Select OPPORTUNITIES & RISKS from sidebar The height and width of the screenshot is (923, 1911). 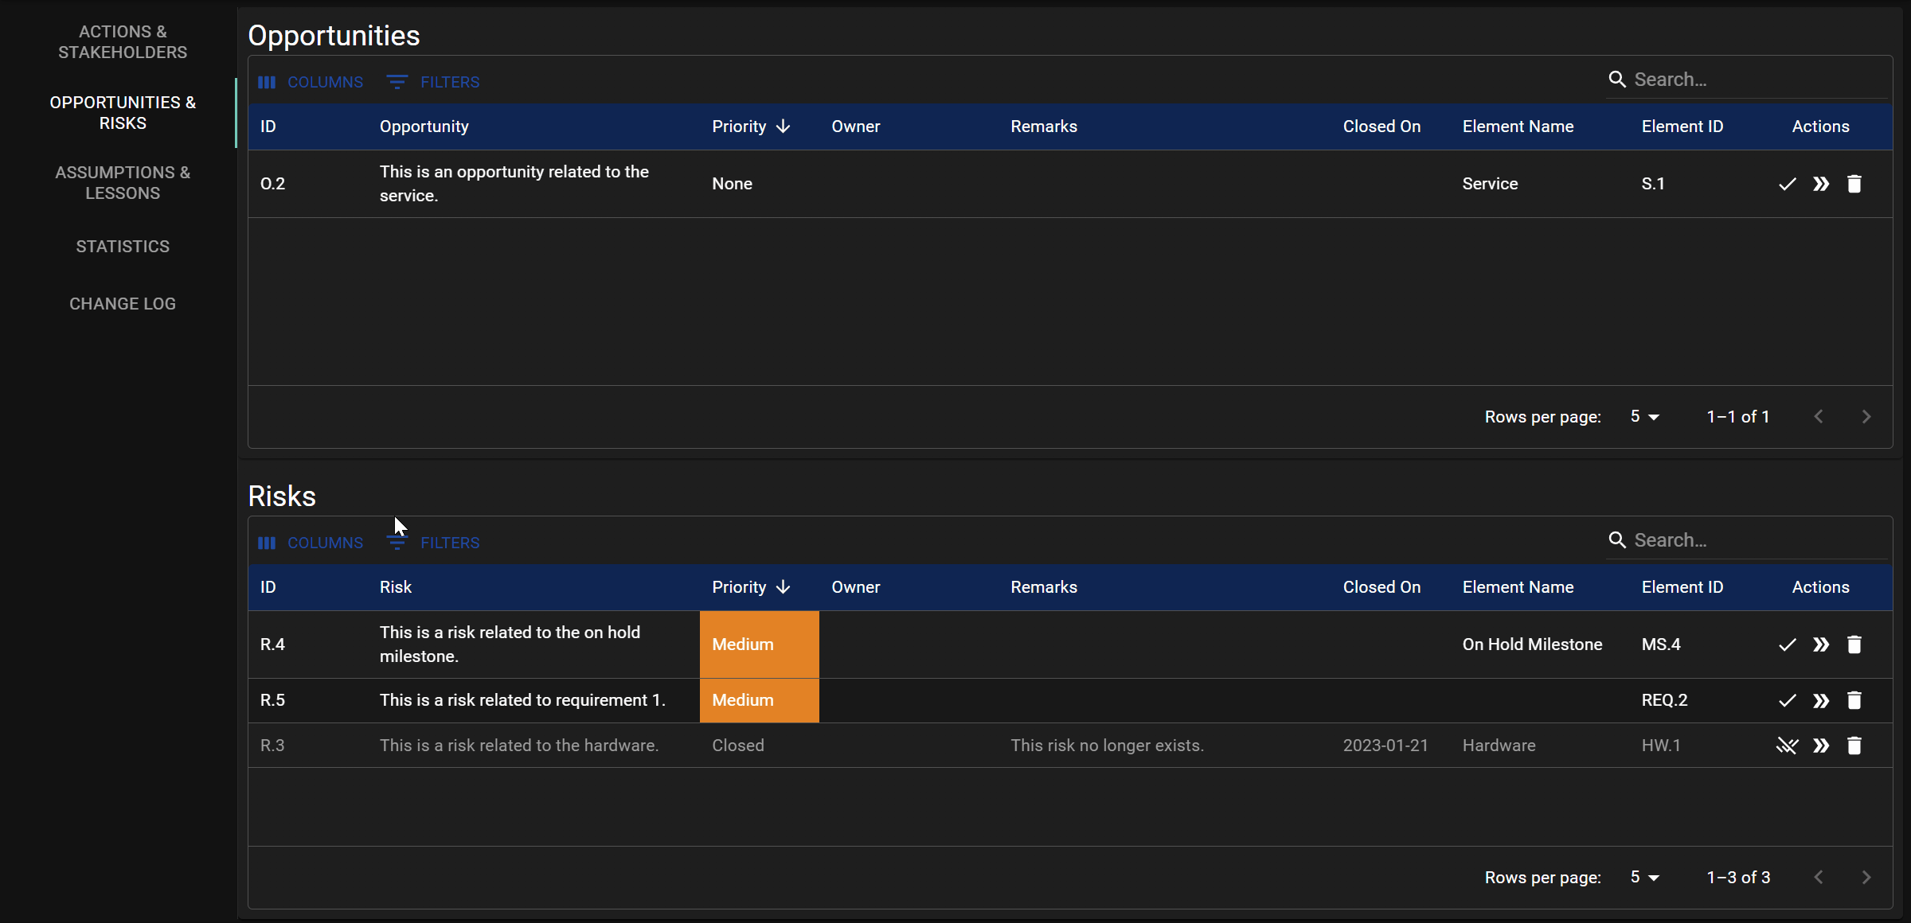point(122,112)
